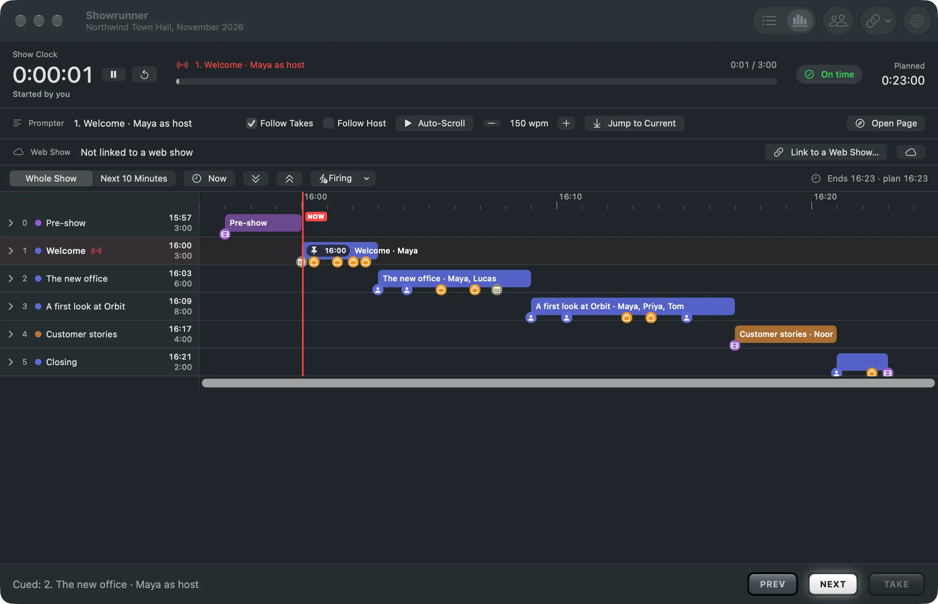
Task: Click first person cue under The new office
Action: (x=378, y=290)
